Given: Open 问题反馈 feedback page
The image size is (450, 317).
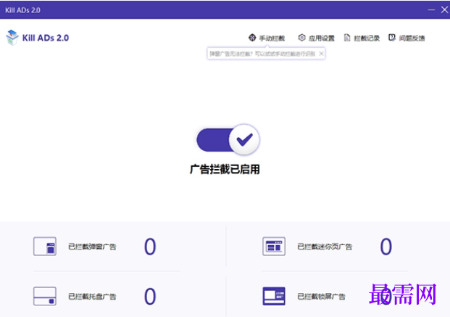Looking at the screenshot, I should pyautogui.click(x=407, y=38).
